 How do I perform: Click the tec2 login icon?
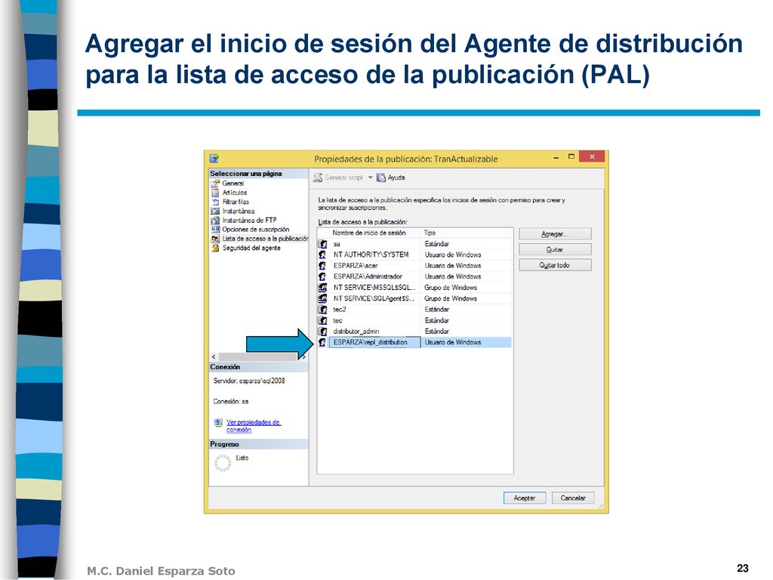coord(322,310)
